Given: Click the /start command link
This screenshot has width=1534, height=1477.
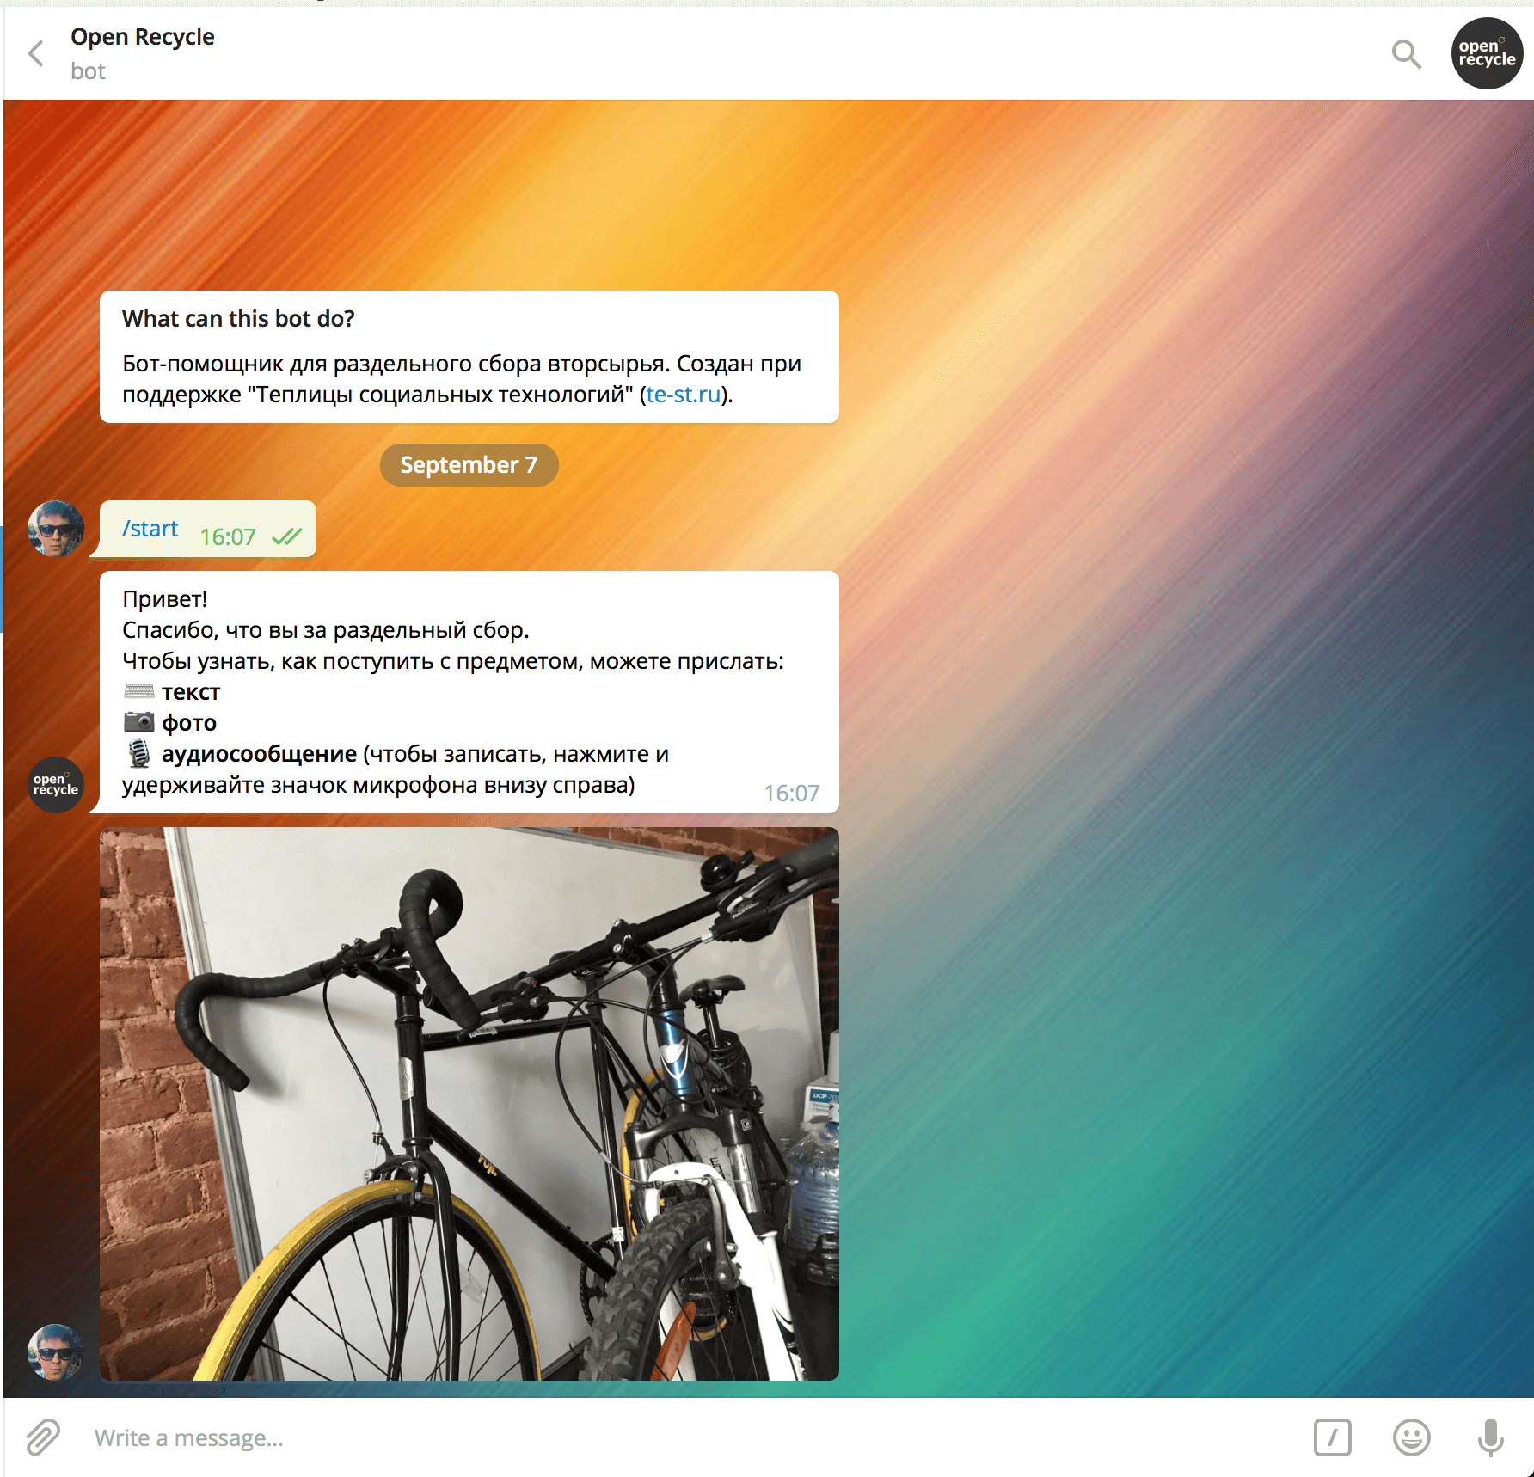Looking at the screenshot, I should 150,529.
